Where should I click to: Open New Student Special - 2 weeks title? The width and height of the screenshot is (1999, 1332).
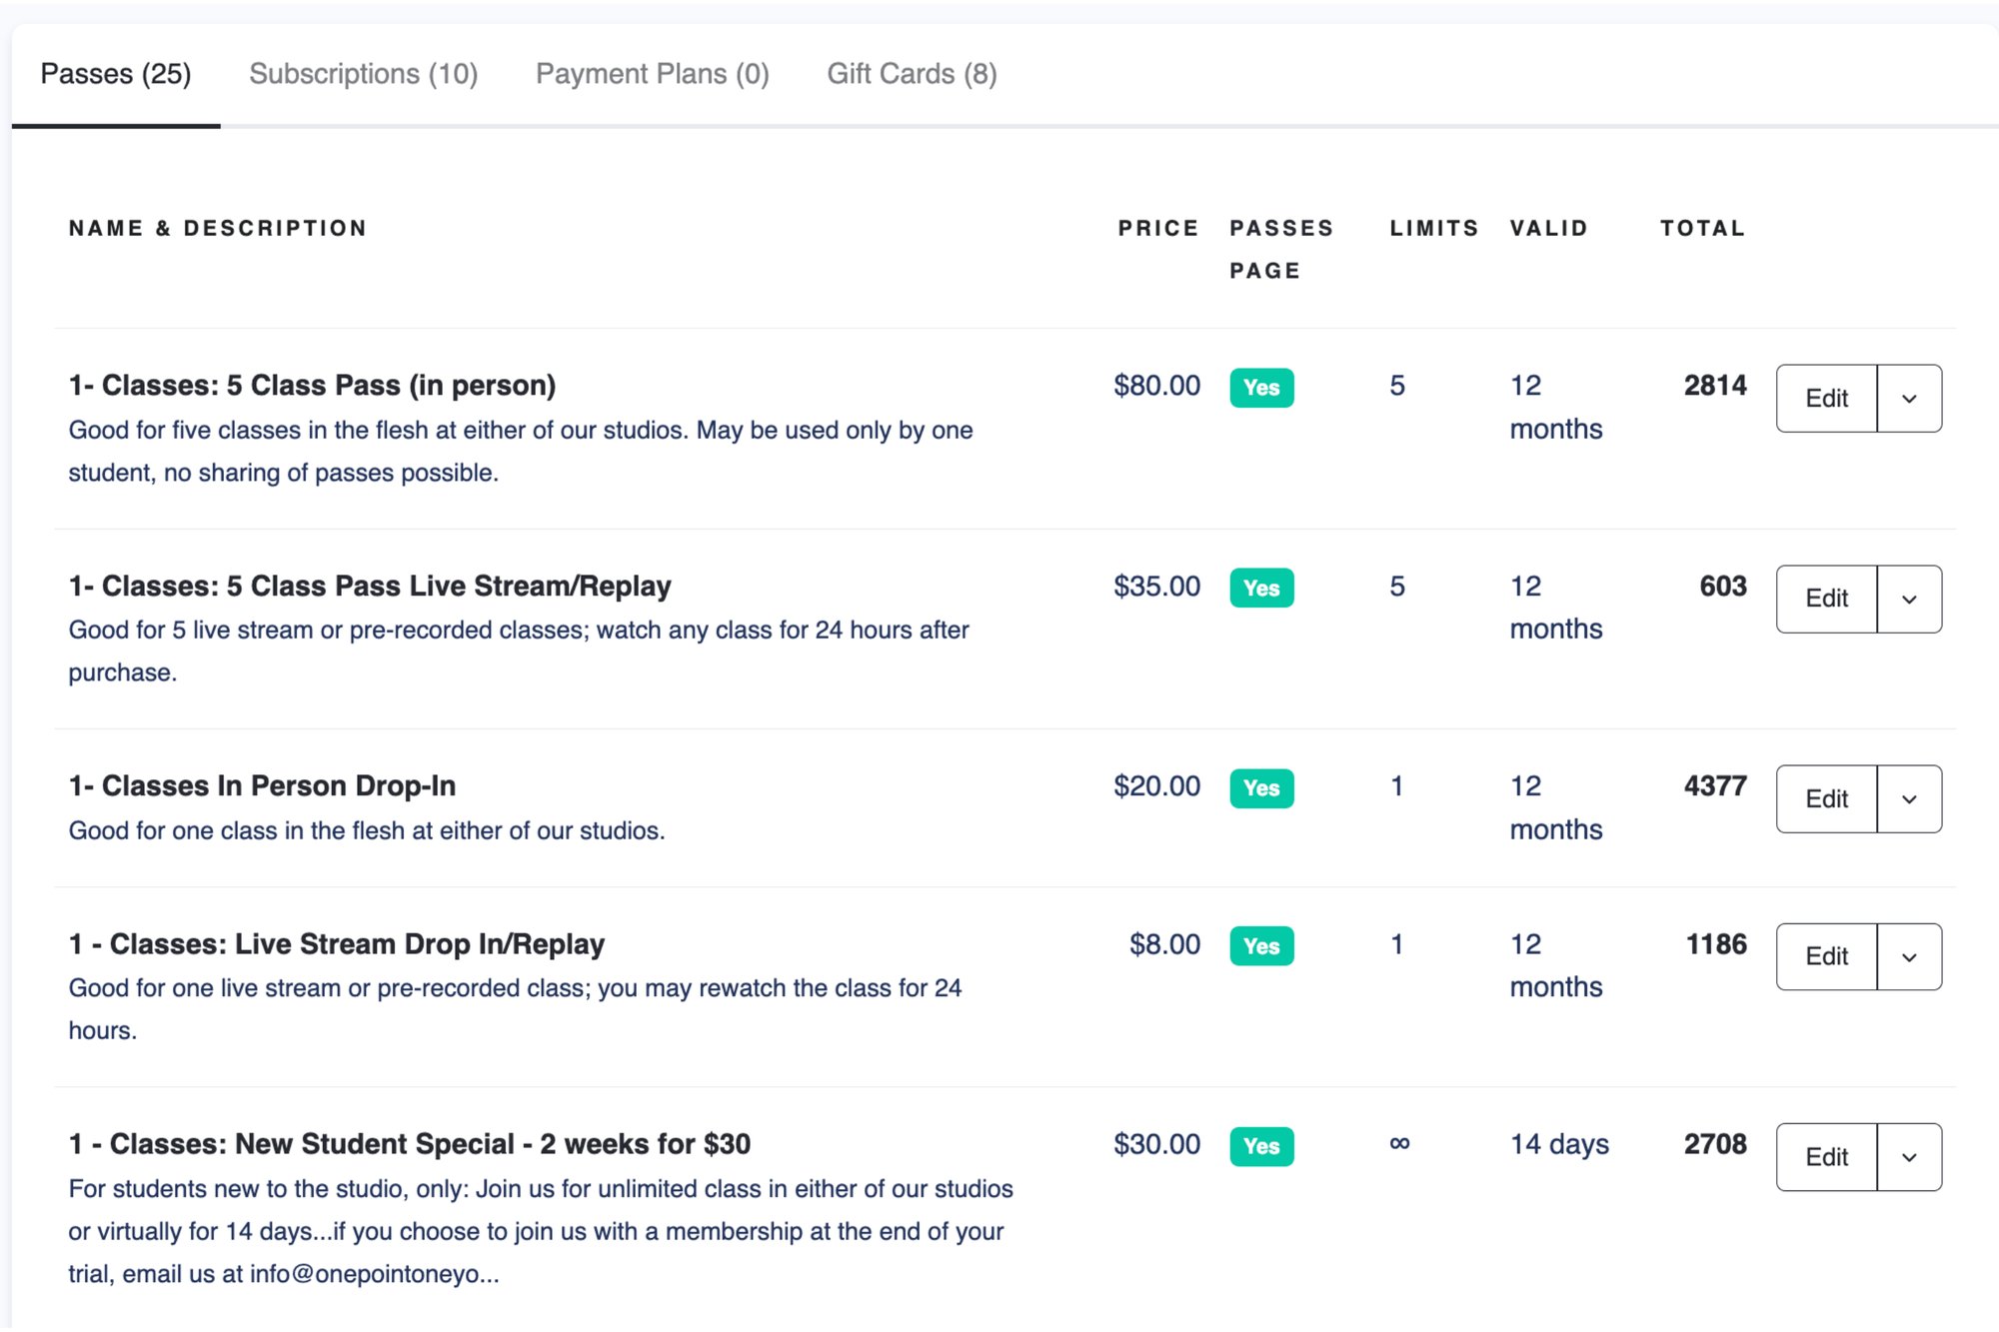pyautogui.click(x=410, y=1144)
